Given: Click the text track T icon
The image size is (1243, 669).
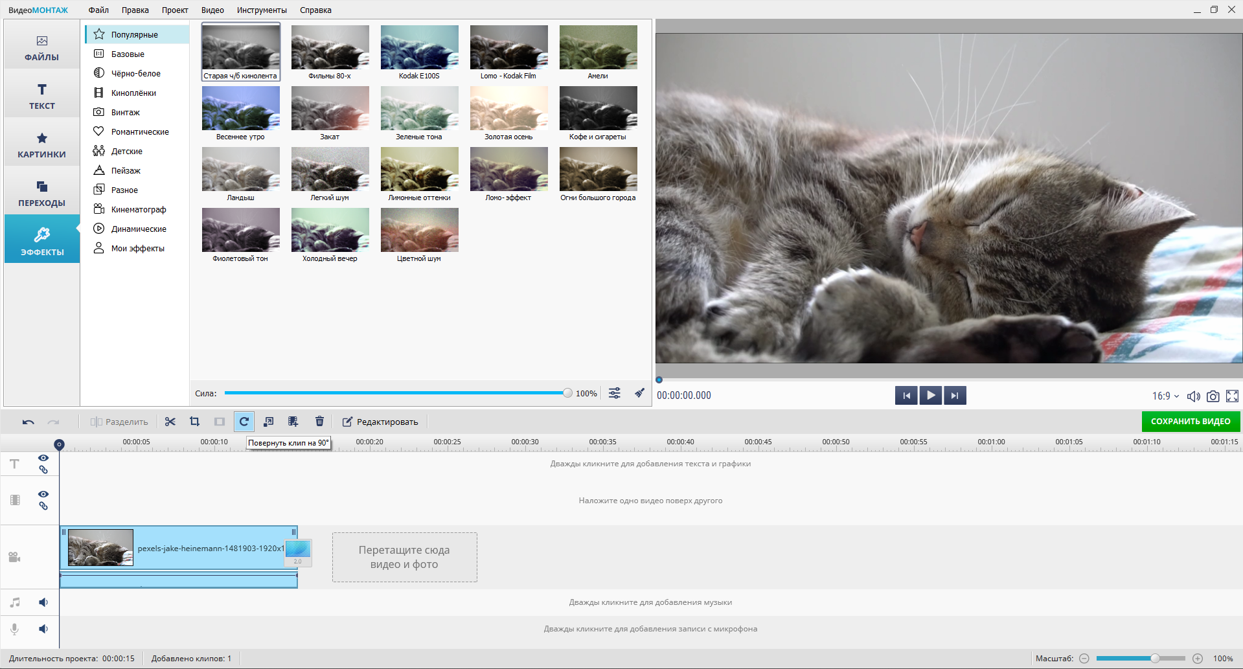Looking at the screenshot, I should coord(15,464).
